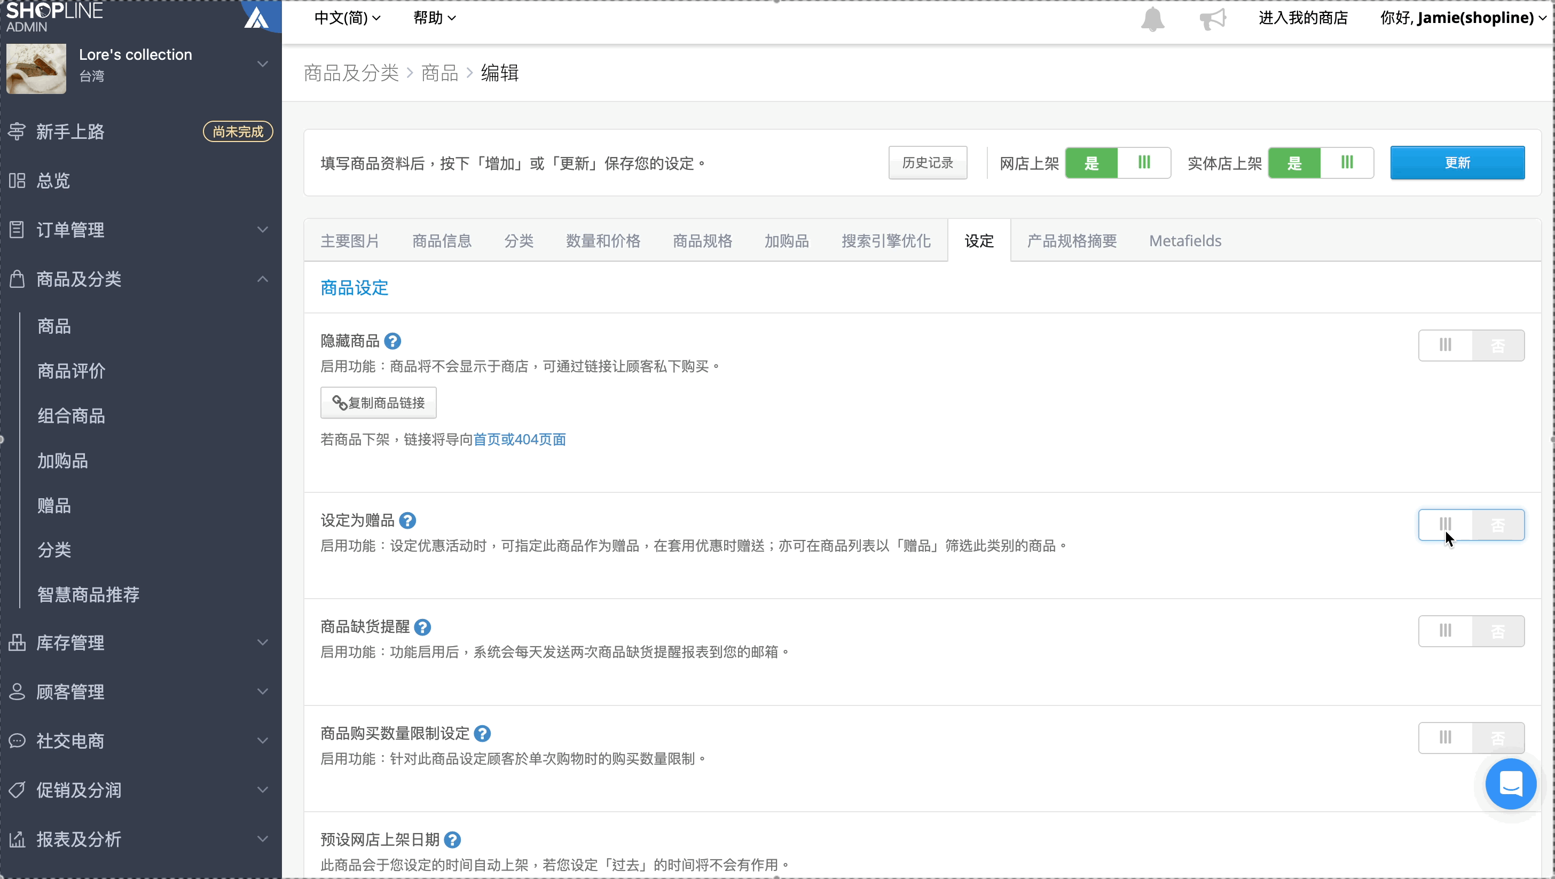Open 组合商品 in the sidebar
This screenshot has width=1555, height=879.
coord(71,416)
